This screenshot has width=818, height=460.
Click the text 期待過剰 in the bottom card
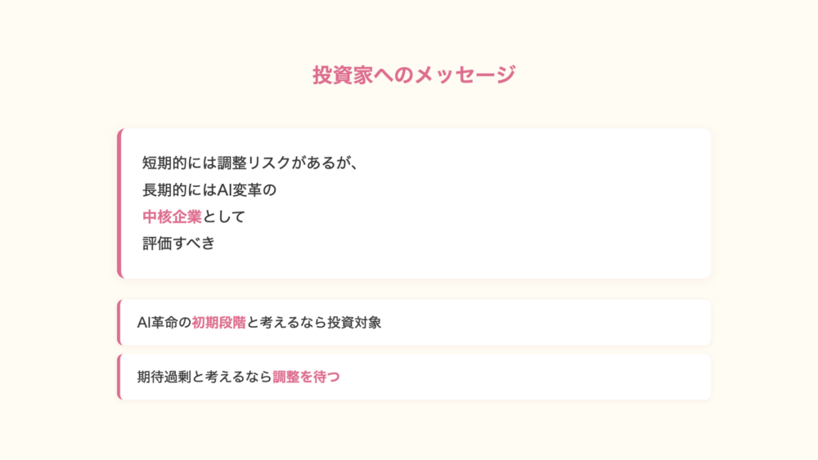tap(164, 377)
